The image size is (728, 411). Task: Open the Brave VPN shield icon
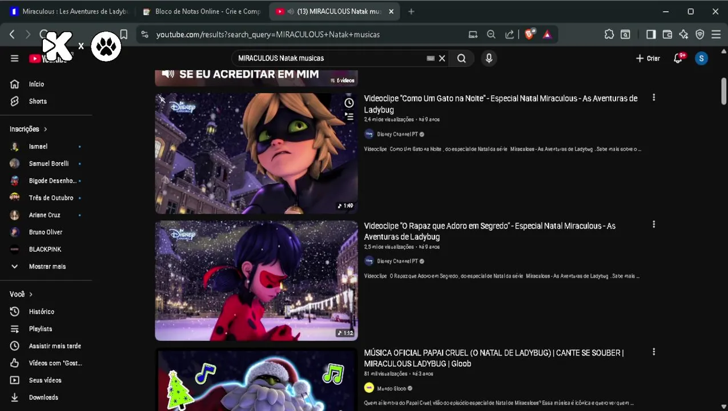tap(700, 34)
